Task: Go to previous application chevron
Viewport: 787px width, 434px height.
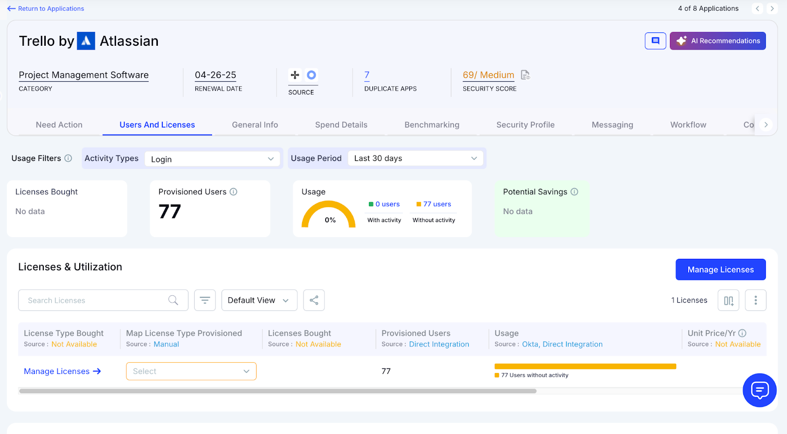Action: click(757, 8)
